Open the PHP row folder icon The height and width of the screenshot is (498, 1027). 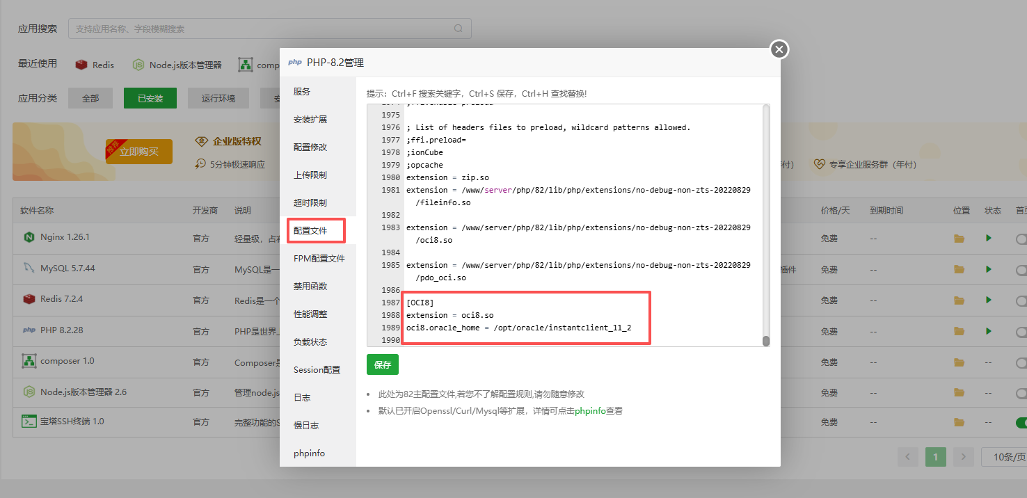pos(960,331)
